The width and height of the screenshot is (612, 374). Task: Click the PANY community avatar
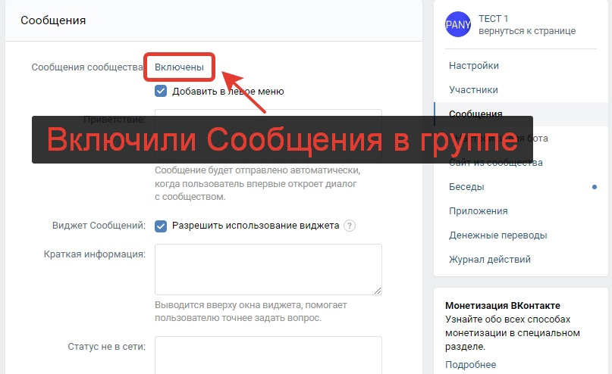pos(458,24)
